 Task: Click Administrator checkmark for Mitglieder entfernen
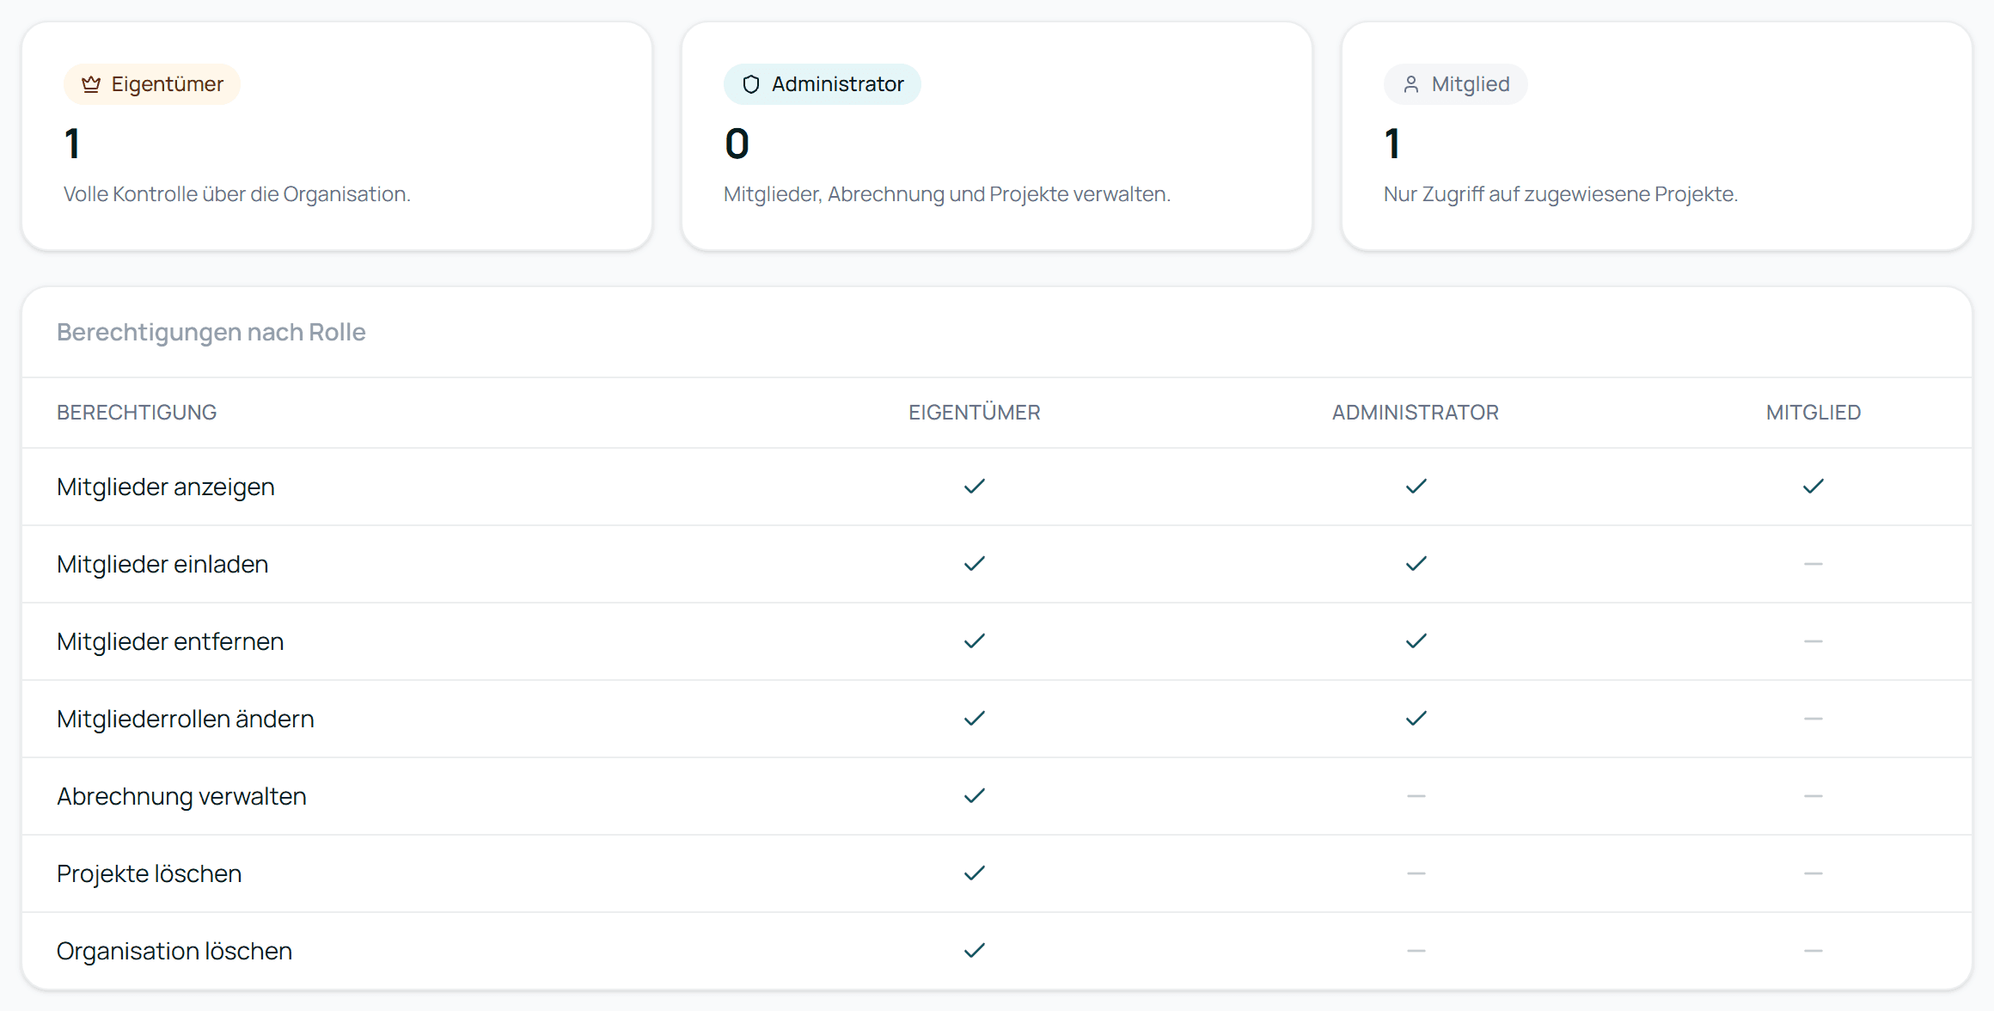pos(1416,641)
